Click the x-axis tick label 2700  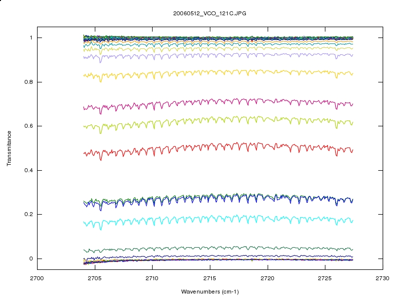pos(37,278)
